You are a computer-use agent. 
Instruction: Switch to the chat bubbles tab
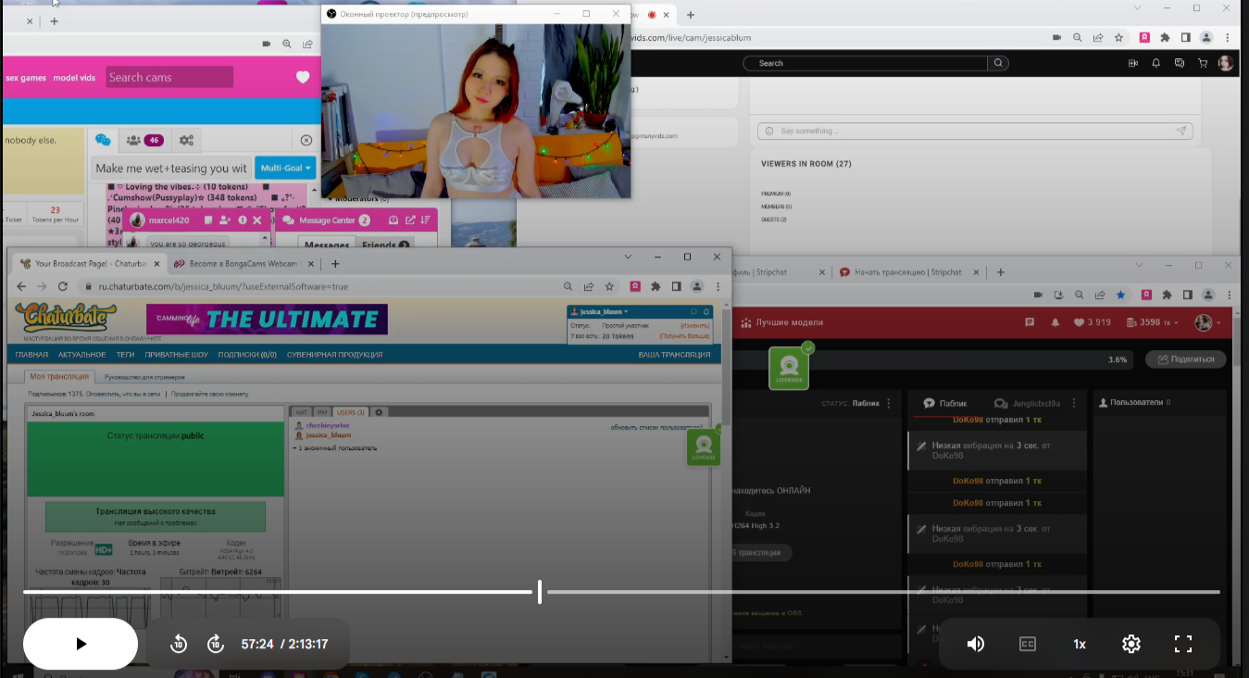pyautogui.click(x=103, y=140)
